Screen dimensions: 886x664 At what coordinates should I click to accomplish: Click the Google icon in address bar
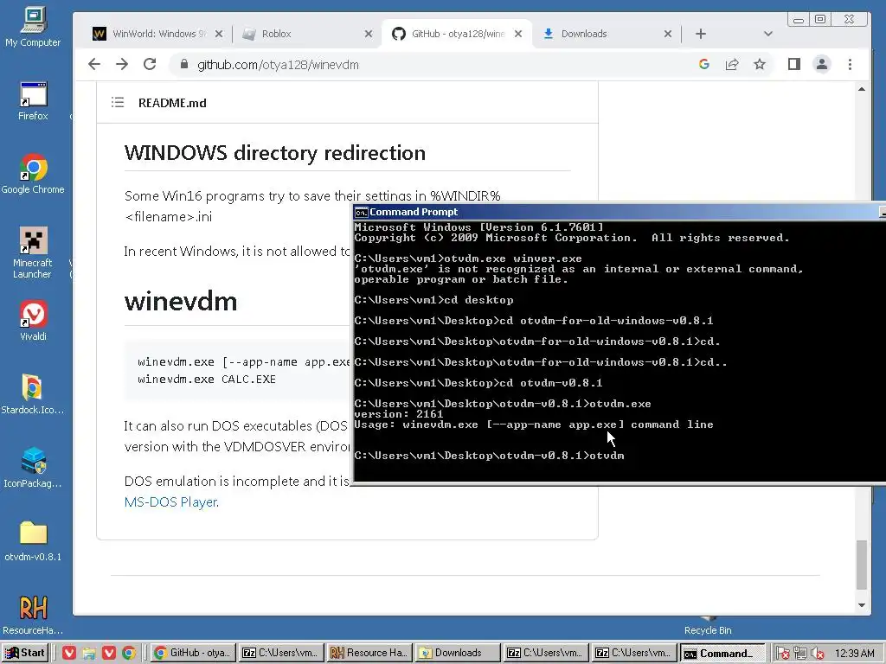point(704,64)
